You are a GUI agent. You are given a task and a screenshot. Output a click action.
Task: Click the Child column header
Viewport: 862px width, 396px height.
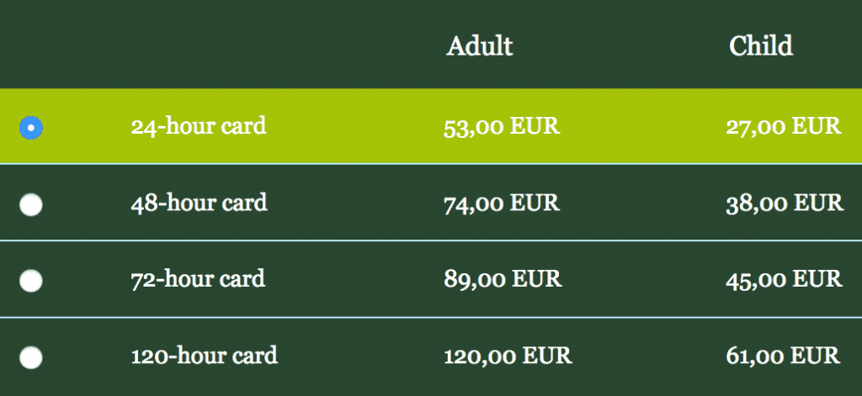point(761,45)
